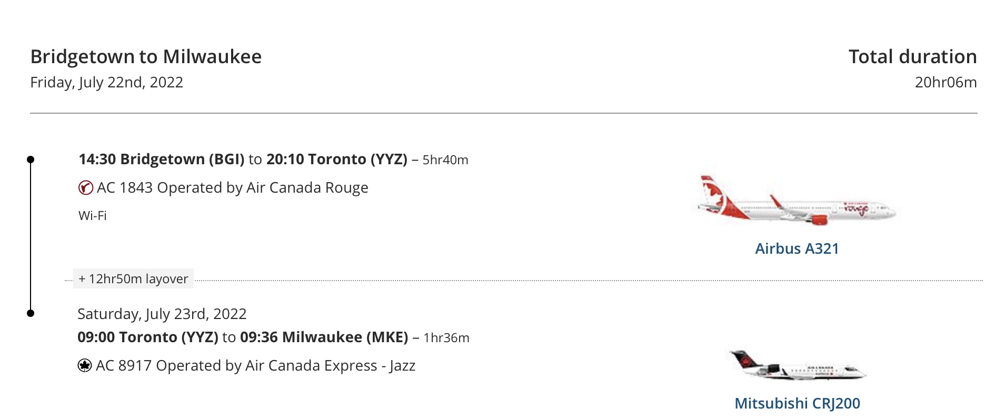Click the Bridgetown departure timeline dot

(x=31, y=159)
